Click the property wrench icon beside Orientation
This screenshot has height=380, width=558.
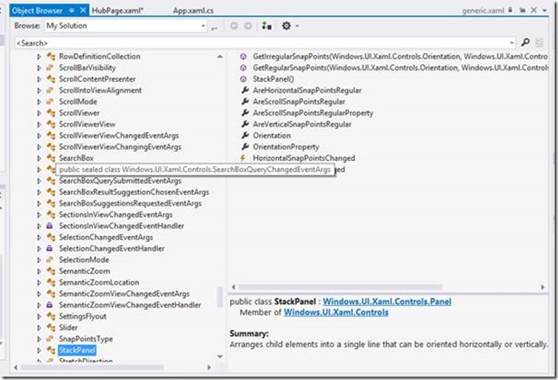244,135
